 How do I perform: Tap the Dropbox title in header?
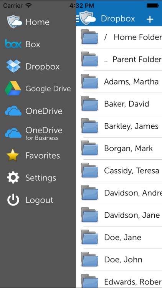tap(118, 19)
